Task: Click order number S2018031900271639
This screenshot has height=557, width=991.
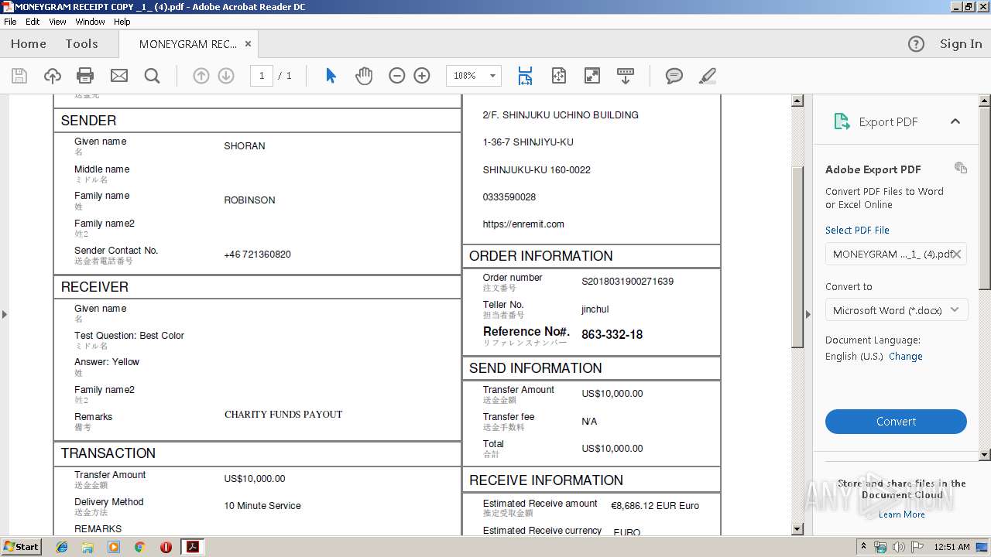Action: (x=627, y=282)
